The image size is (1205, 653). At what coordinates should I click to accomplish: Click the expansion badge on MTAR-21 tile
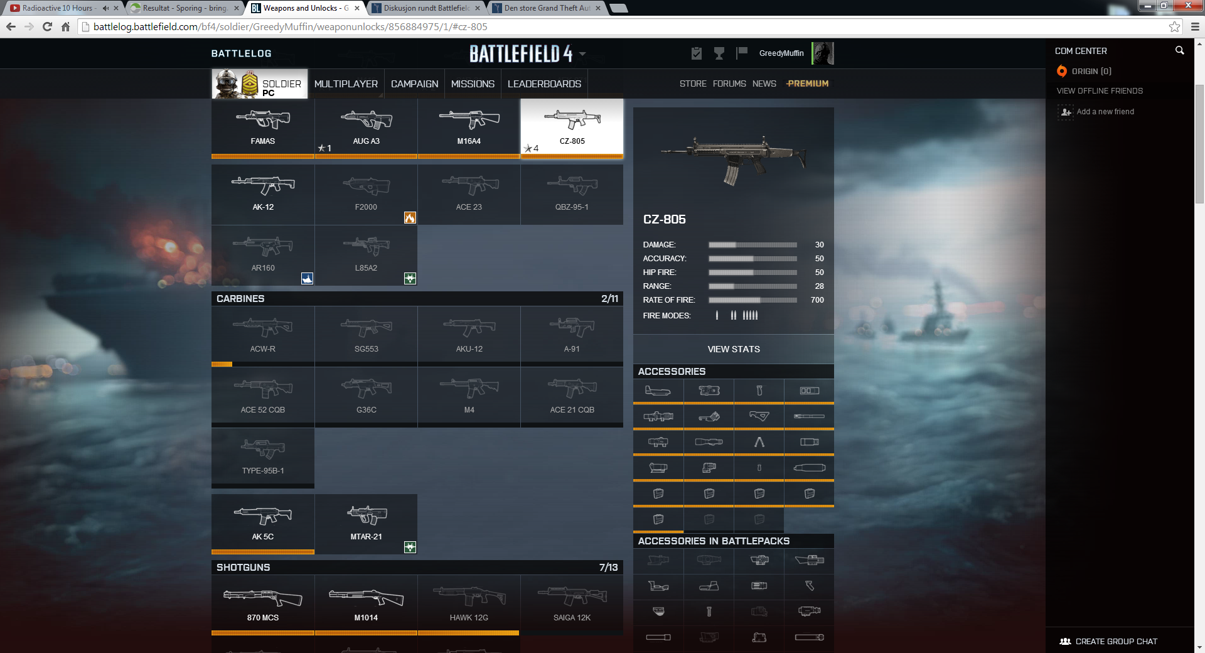click(410, 548)
